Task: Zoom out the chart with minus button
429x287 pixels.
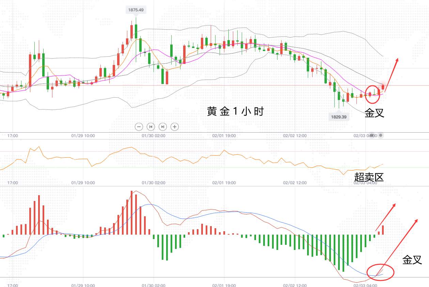Action: click(139, 127)
